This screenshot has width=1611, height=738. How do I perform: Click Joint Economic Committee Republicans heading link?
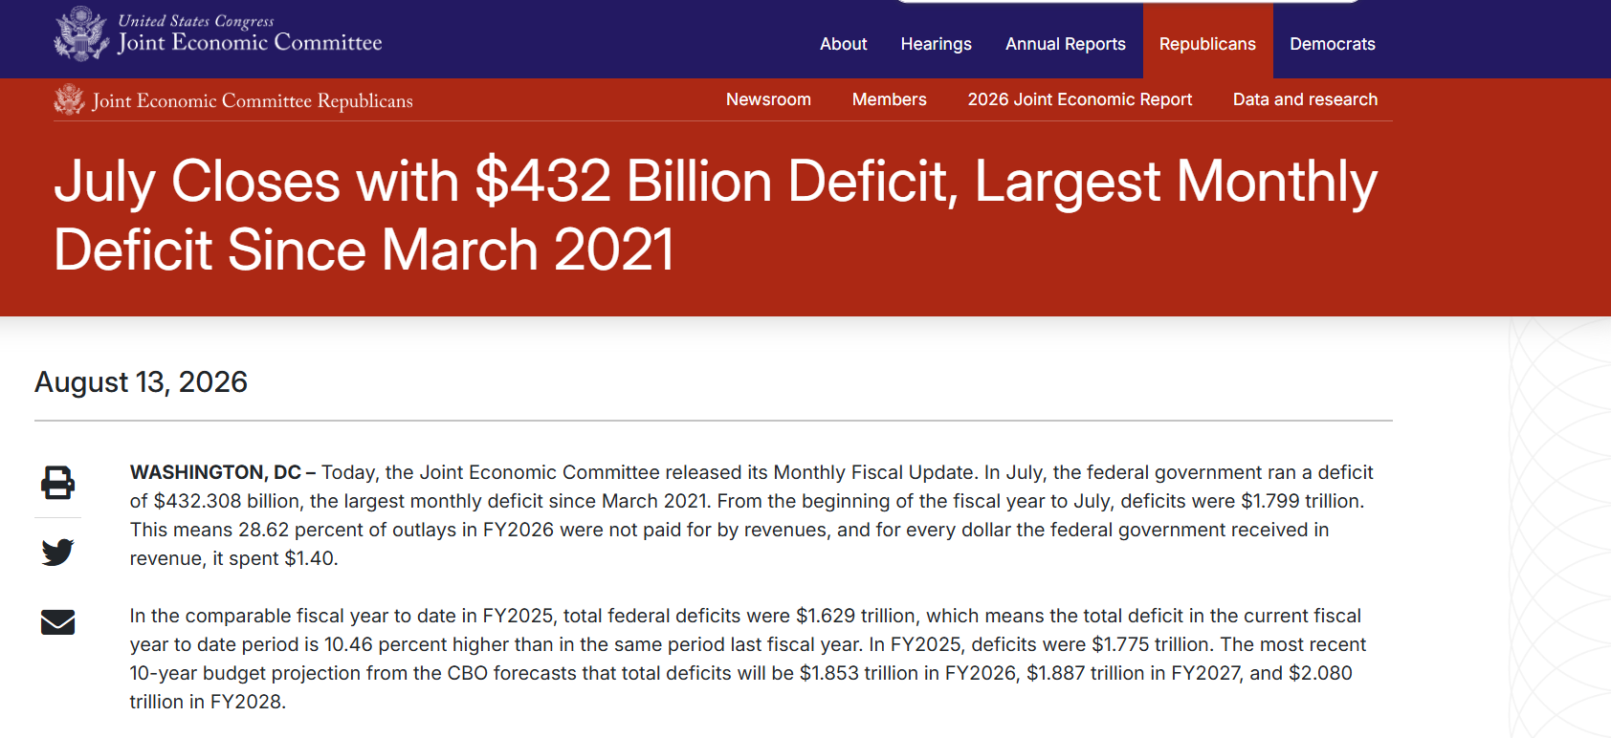click(x=253, y=100)
